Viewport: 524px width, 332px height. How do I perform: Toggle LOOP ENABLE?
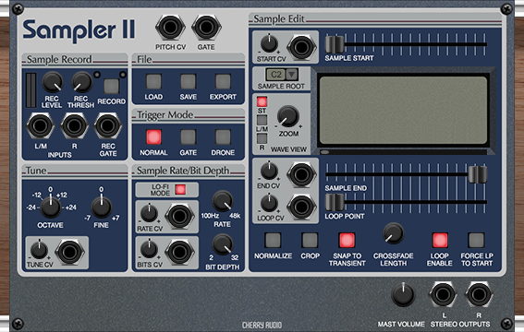click(x=440, y=240)
